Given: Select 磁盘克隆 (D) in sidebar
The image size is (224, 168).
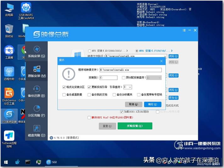Looking at the screenshot, I should point(36,131).
